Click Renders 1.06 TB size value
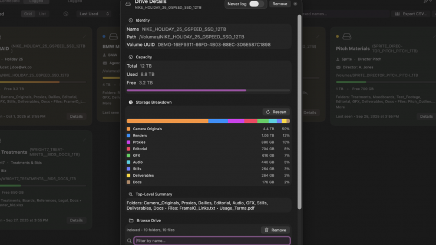The width and height of the screenshot is (436, 245). click(267, 135)
